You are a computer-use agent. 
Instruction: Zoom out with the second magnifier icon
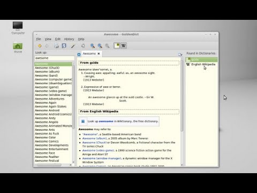click(100, 46)
